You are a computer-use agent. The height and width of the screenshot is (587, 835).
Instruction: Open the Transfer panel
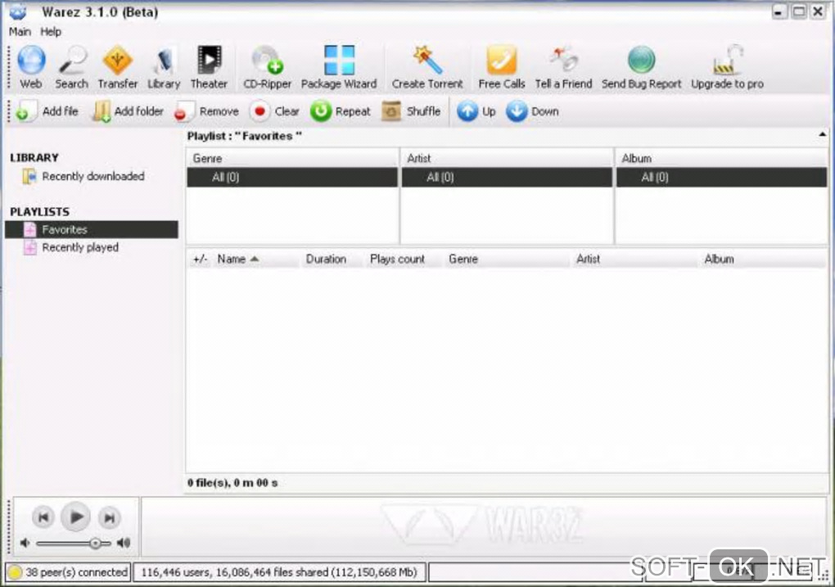(x=117, y=68)
